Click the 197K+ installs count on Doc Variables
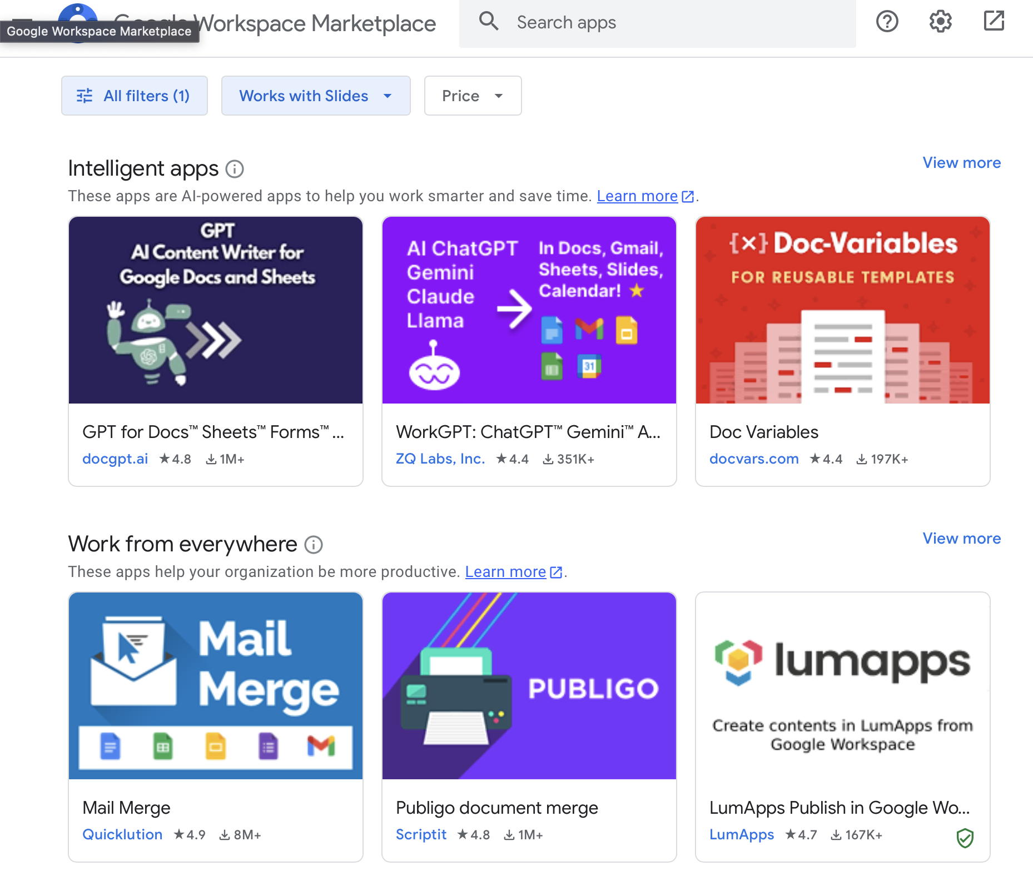 pos(882,459)
